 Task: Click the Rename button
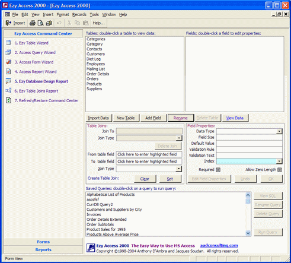click(x=181, y=118)
